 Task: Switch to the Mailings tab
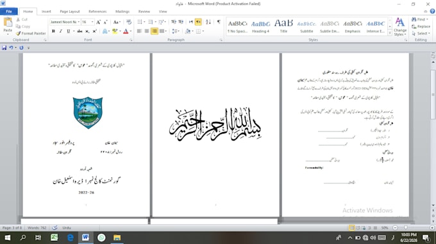[122, 11]
